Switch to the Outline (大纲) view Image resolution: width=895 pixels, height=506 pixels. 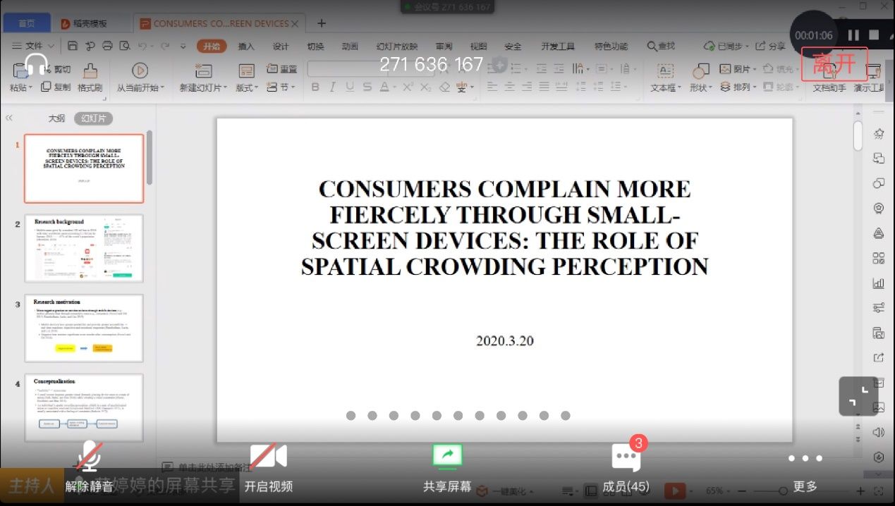point(56,118)
